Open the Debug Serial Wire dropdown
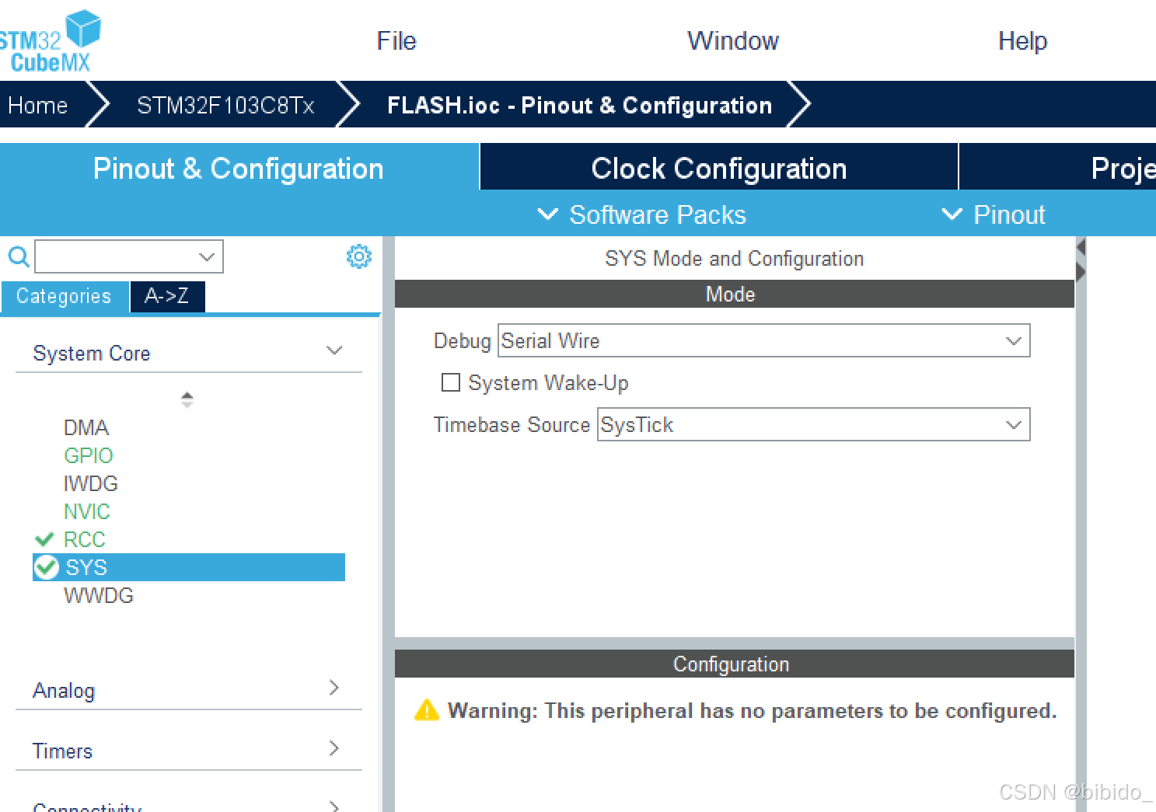This screenshot has height=812, width=1156. pos(763,340)
